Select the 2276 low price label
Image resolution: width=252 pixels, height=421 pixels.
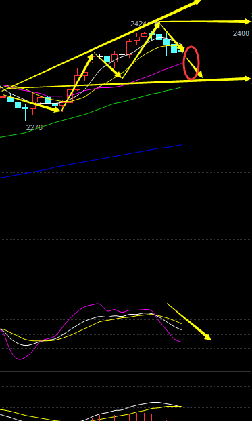point(34,128)
